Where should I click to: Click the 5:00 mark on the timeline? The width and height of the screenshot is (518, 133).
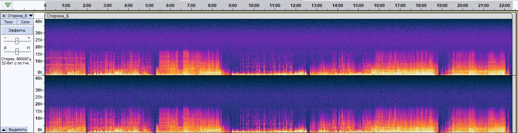coord(149,6)
